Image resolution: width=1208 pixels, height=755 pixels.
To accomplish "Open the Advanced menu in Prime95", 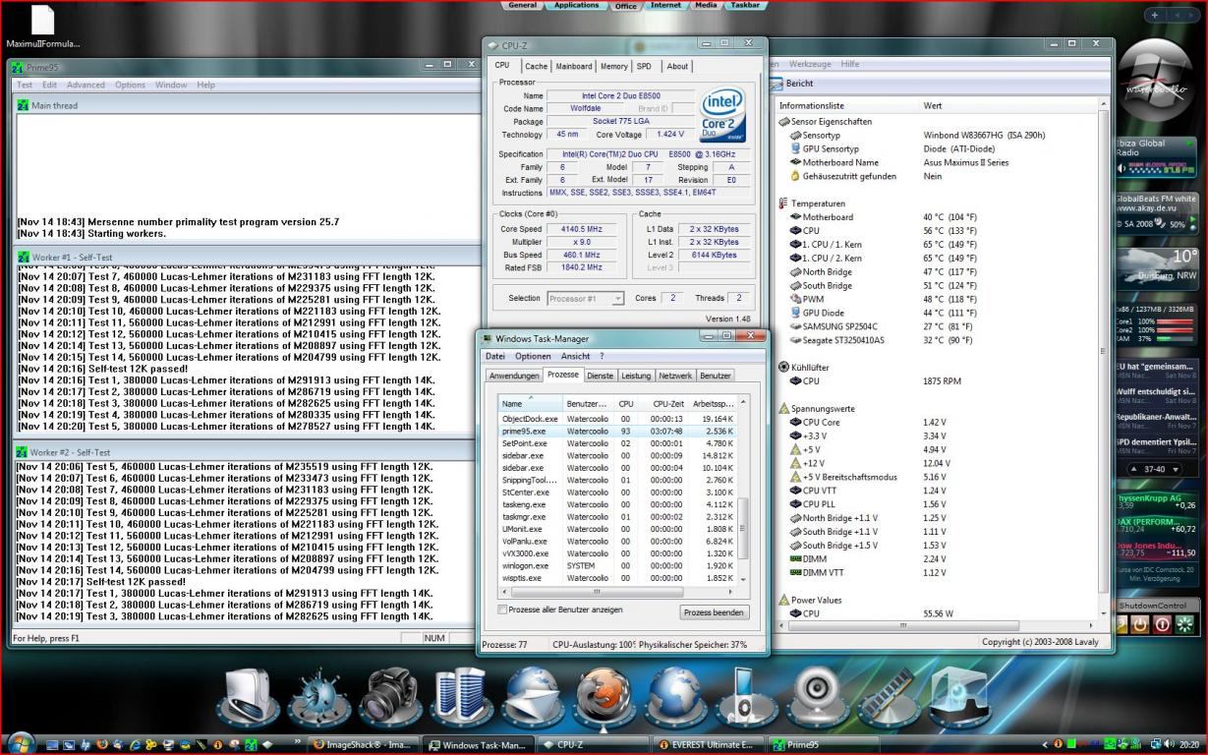I will pyautogui.click(x=86, y=85).
